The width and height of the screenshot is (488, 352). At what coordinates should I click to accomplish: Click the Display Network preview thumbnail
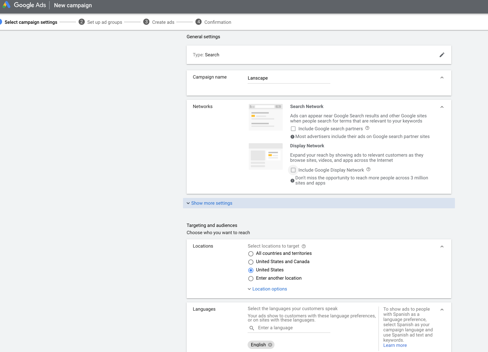tap(265, 156)
